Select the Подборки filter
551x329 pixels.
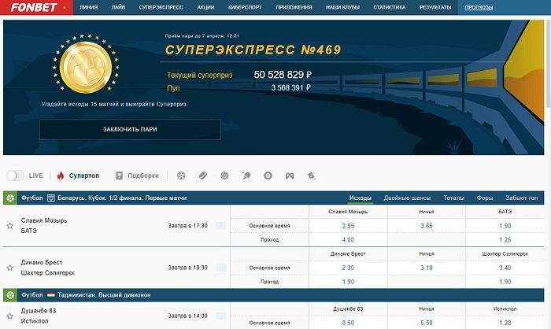tap(143, 176)
